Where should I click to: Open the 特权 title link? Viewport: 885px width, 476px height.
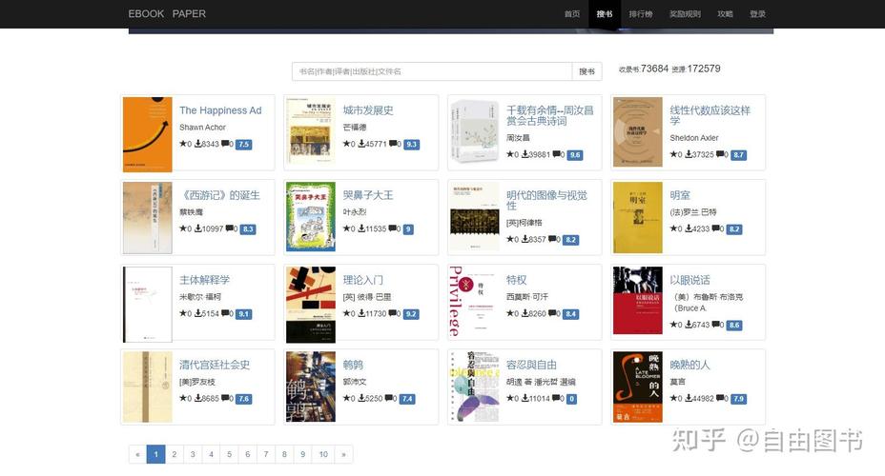click(517, 280)
